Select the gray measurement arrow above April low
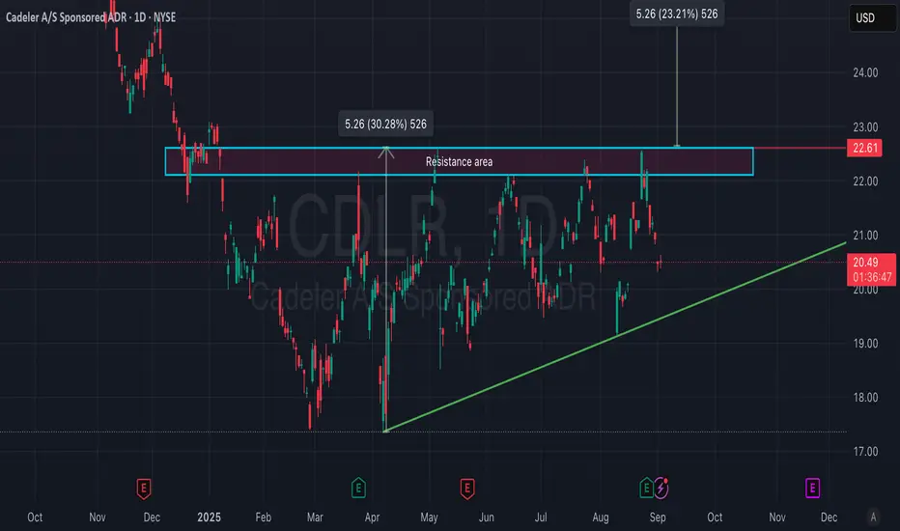900x531 pixels. pos(386,290)
